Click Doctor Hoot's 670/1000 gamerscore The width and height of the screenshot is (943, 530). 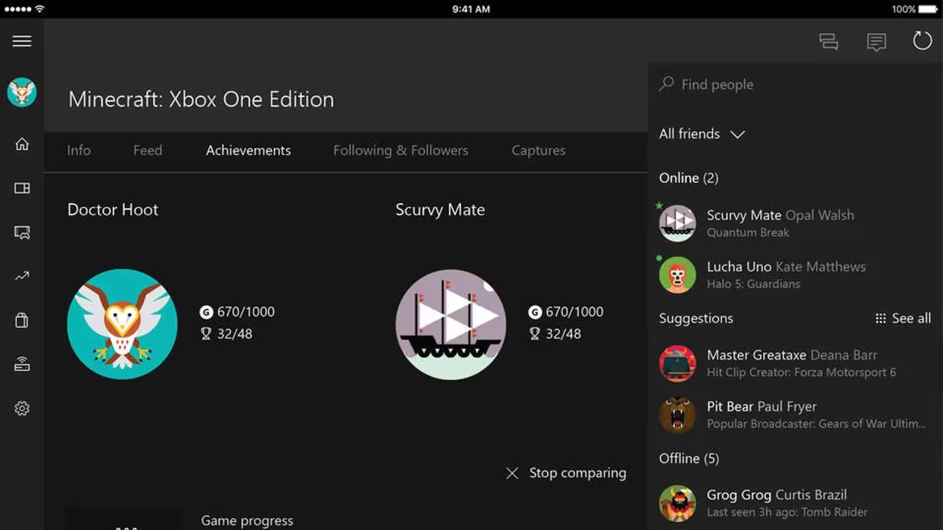[x=237, y=312]
